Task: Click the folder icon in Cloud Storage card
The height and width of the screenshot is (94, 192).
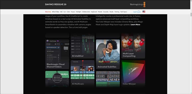Action: (x=66, y=48)
